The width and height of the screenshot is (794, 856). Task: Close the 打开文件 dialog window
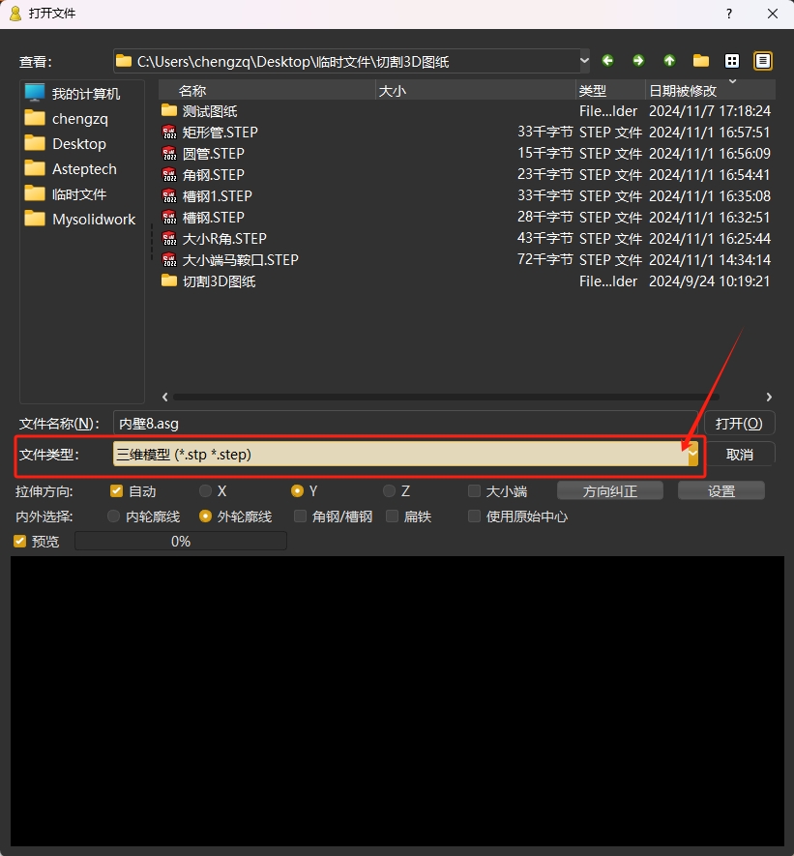click(773, 14)
